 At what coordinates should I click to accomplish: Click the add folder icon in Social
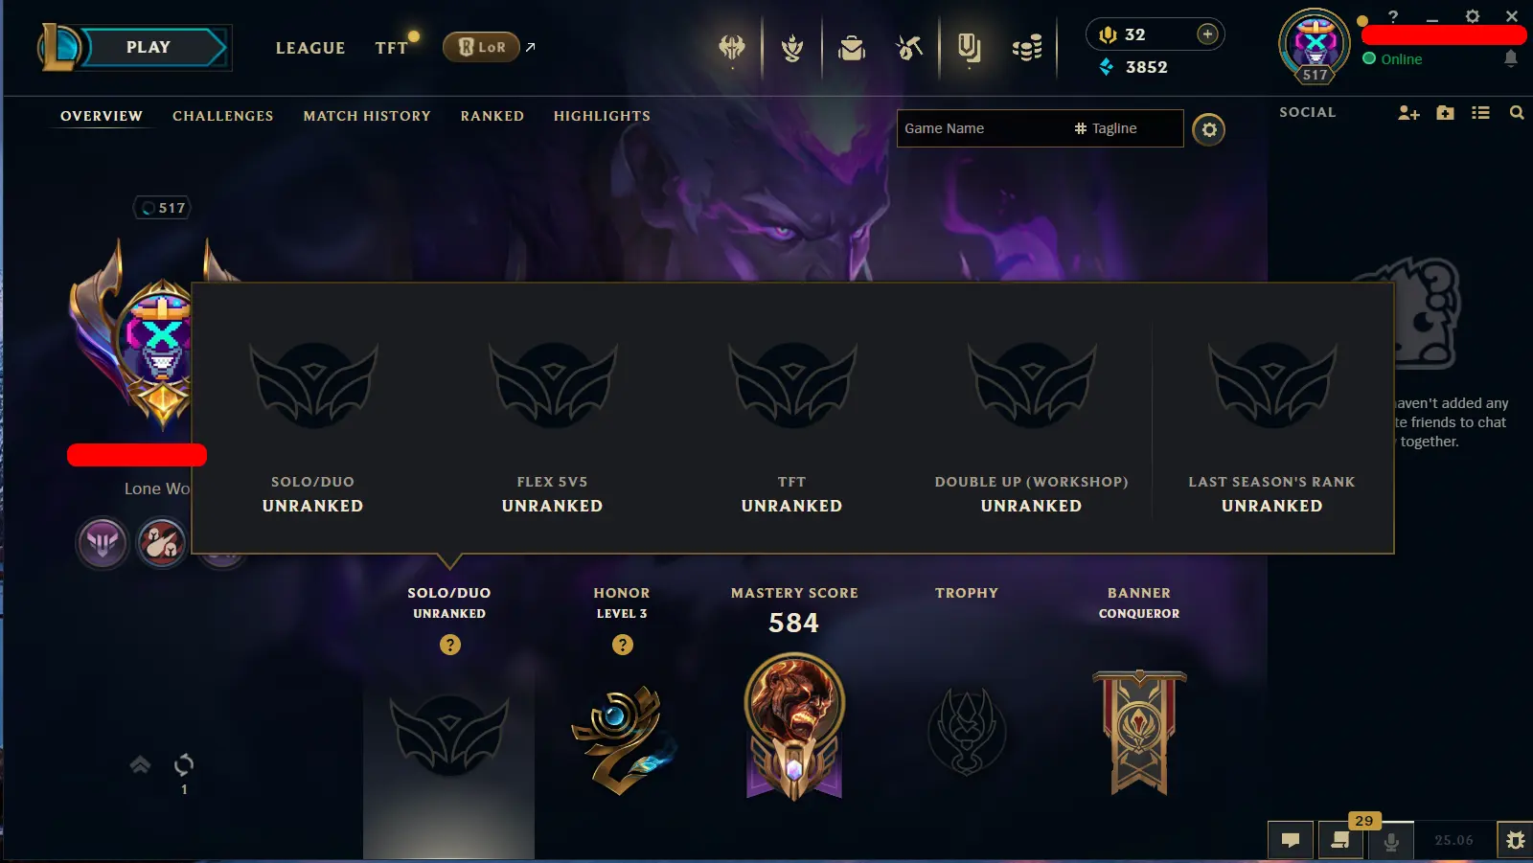pos(1446,113)
